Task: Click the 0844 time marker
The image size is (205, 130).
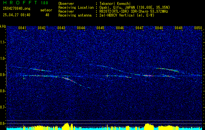Action: tap(81, 28)
